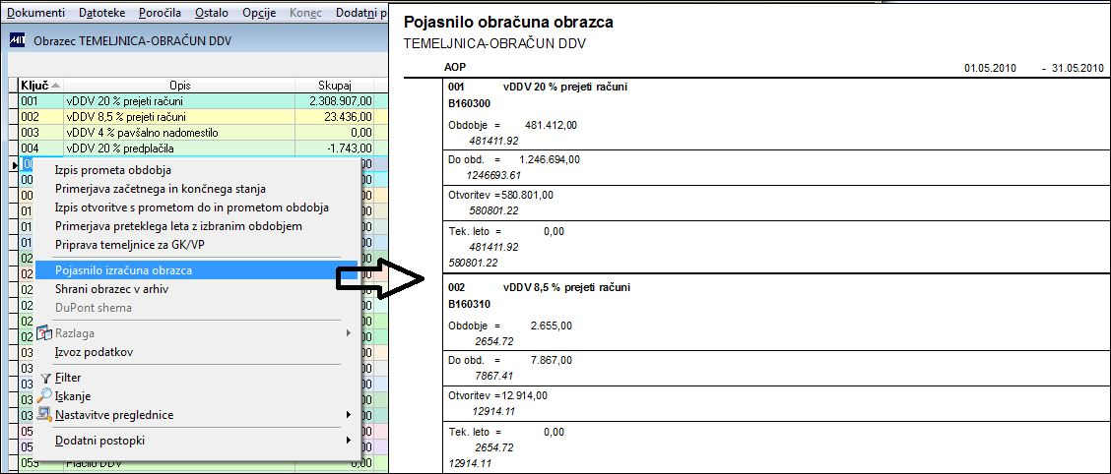This screenshot has height=474, width=1111.
Task: Click the Pojasnilo obračuna obrazca report title
Action: coord(508,22)
